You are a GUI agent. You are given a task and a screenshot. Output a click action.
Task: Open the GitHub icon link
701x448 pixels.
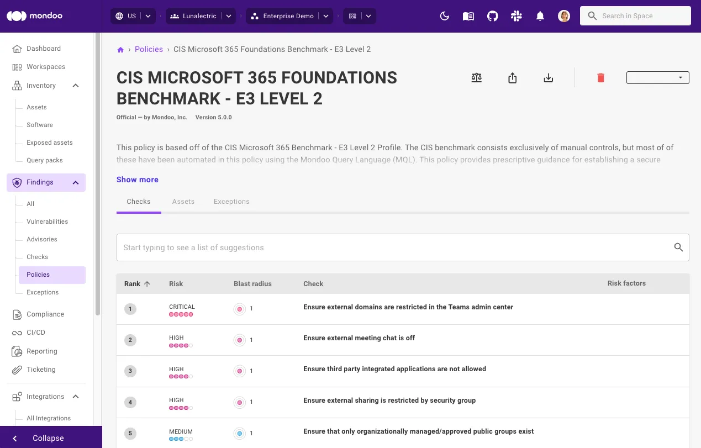(x=493, y=16)
